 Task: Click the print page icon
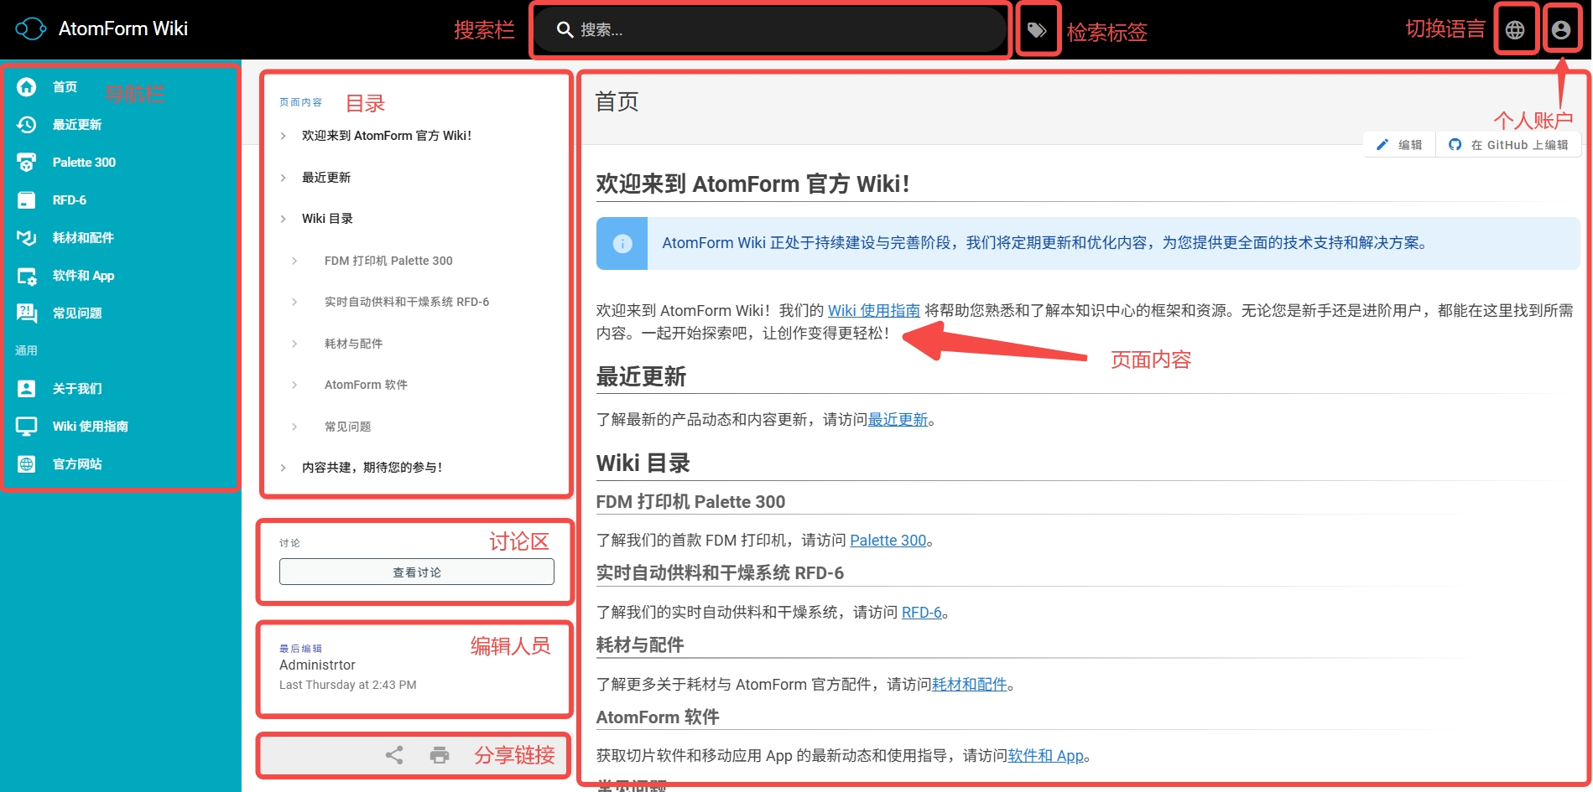440,755
